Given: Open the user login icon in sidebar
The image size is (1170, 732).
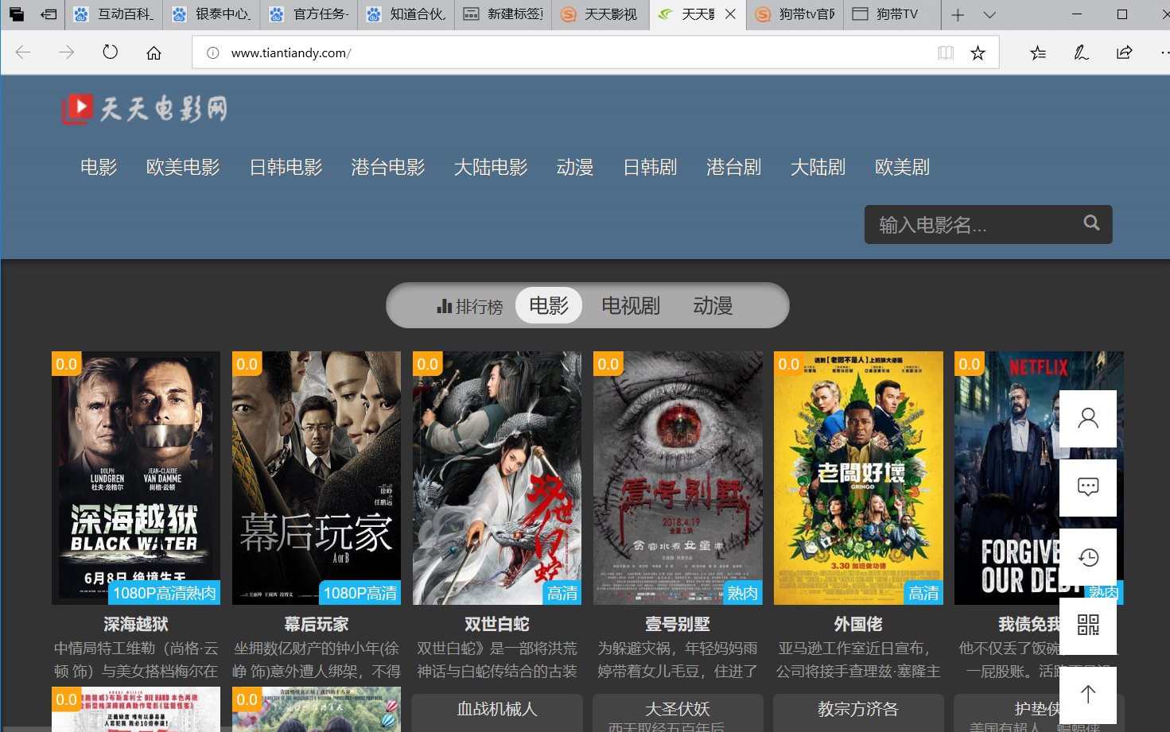Looking at the screenshot, I should 1088,418.
